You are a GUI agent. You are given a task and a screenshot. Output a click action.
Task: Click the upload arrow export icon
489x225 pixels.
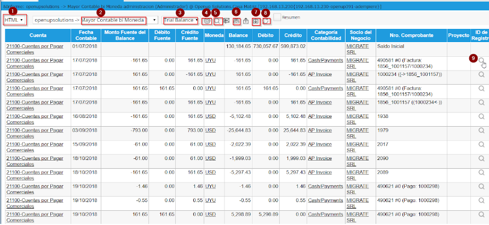click(x=246, y=21)
